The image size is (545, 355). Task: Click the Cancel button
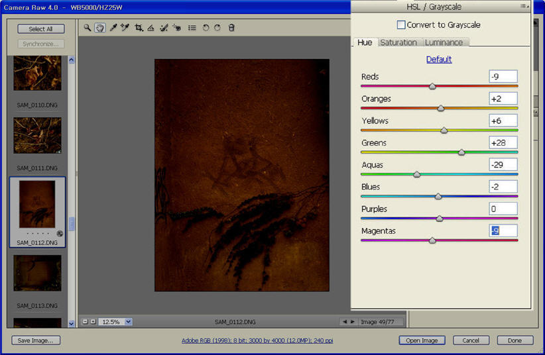click(x=471, y=340)
